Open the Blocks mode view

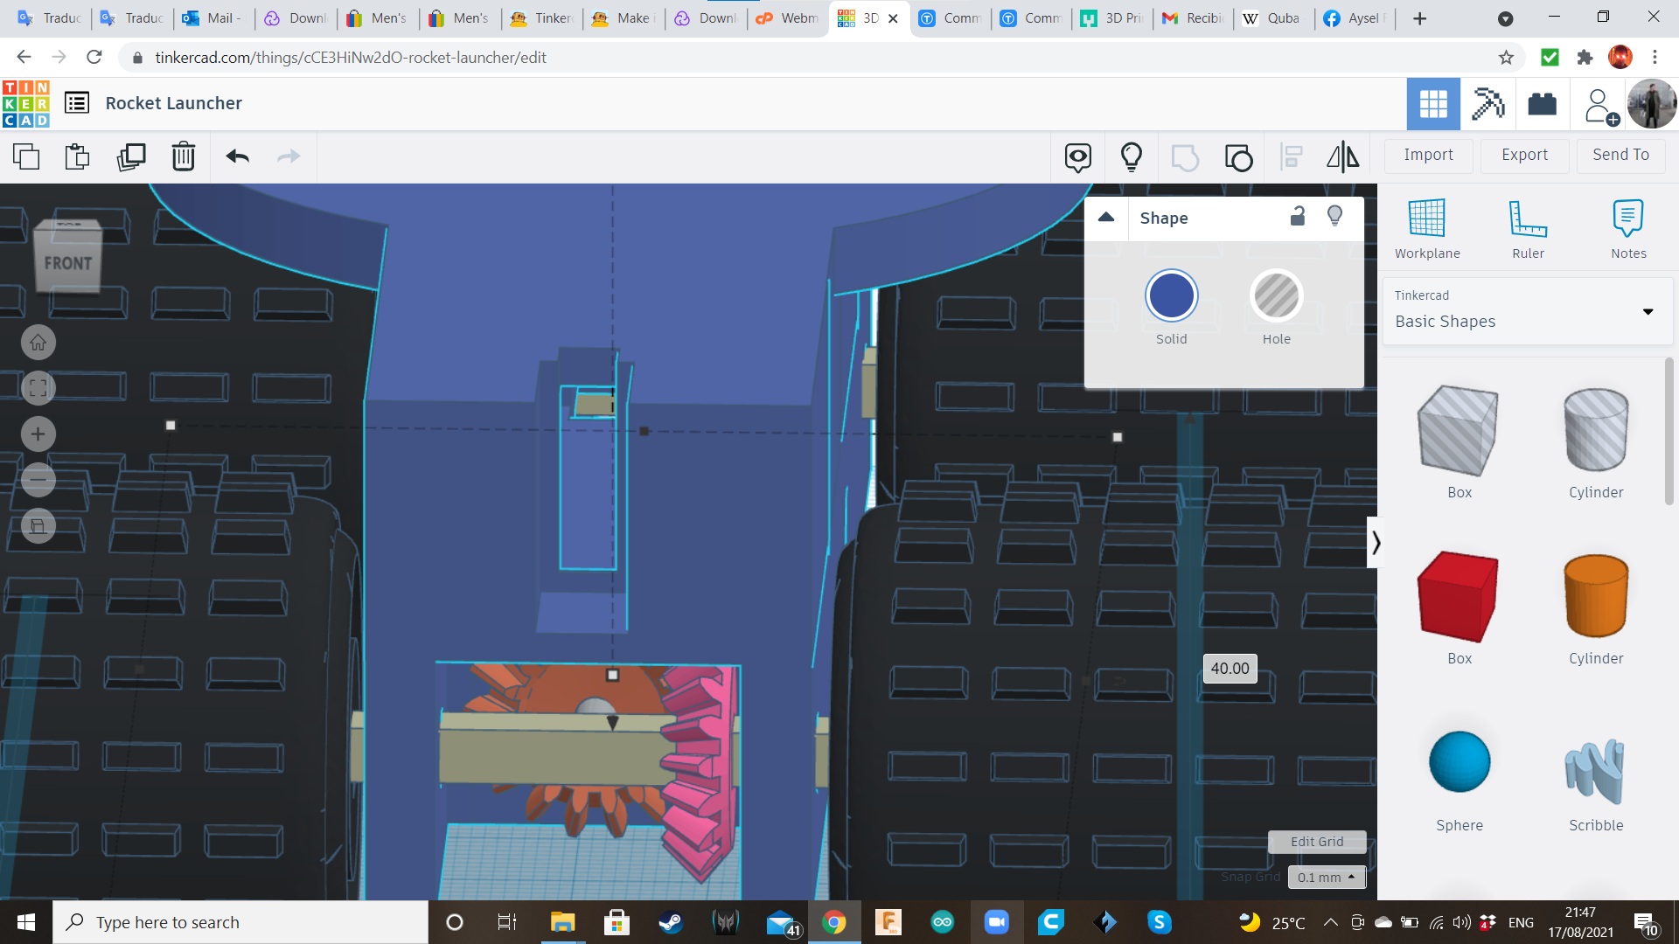point(1487,104)
